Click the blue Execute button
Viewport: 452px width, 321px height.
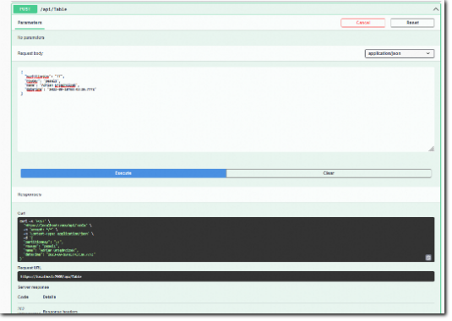(x=123, y=173)
